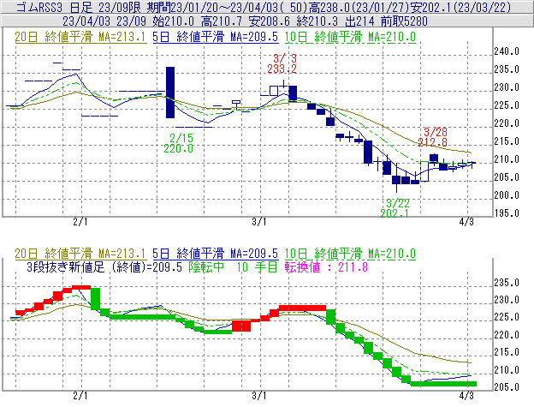Click 10日 MA=210.0 legend above three-line break chart

click(x=350, y=254)
